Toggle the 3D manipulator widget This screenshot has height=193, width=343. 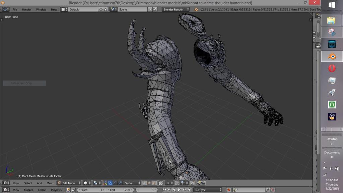point(105,183)
